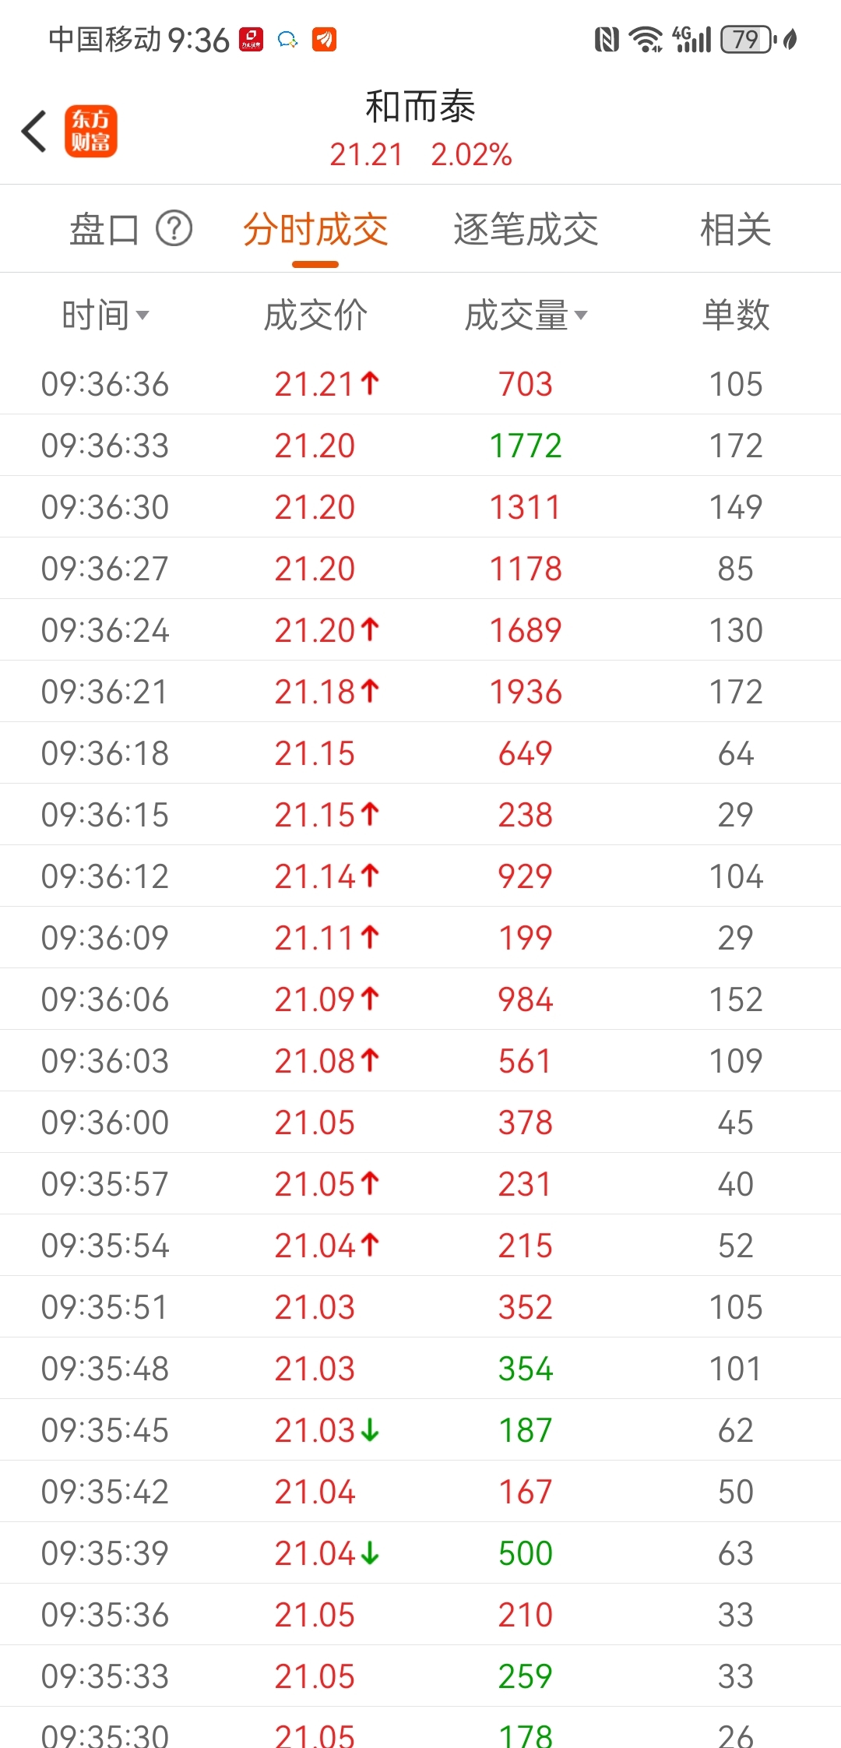Screen dimensions: 841x1748
Task: Sort by 时间 column dropdown arrow
Action: click(143, 315)
